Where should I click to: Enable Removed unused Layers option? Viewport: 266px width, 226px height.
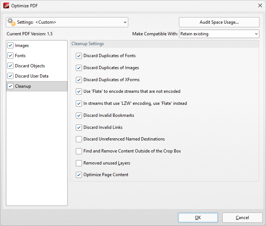[79, 163]
